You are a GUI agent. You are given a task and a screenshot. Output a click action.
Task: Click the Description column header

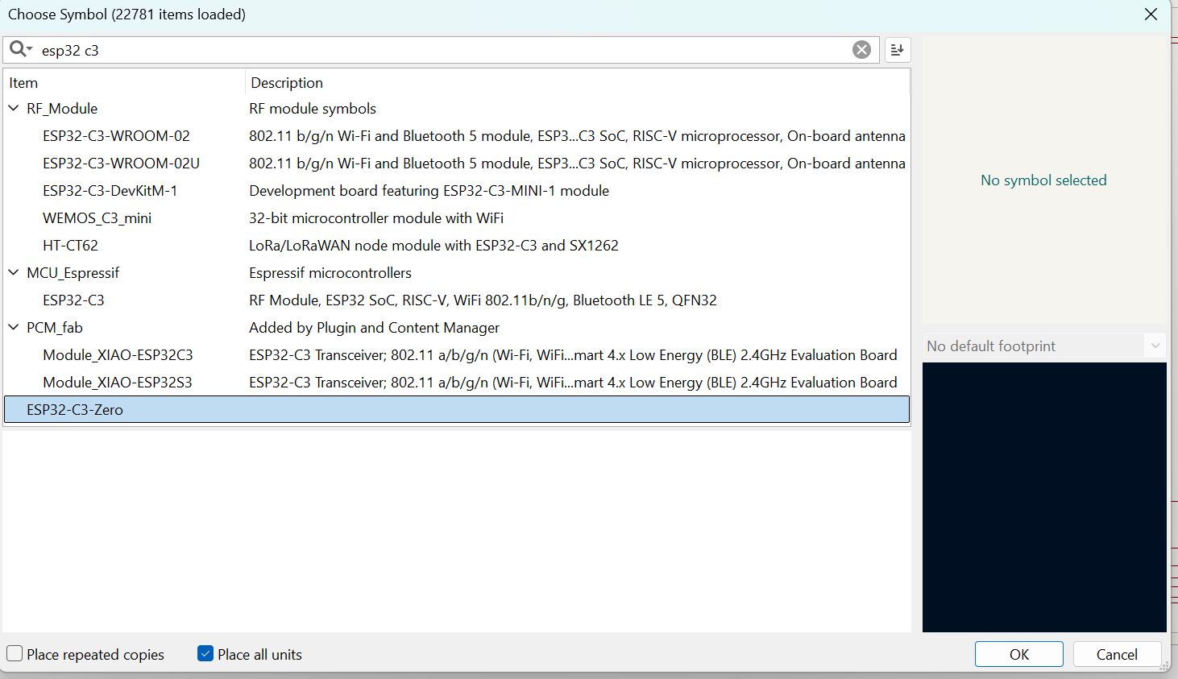[578, 83]
